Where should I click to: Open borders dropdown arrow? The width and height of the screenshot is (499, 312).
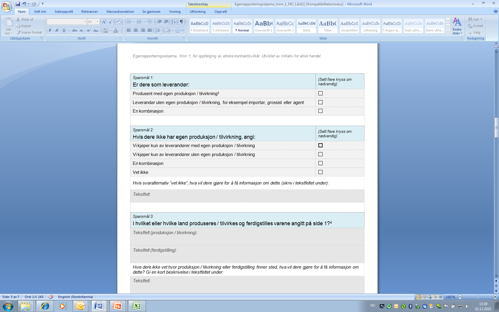point(182,30)
